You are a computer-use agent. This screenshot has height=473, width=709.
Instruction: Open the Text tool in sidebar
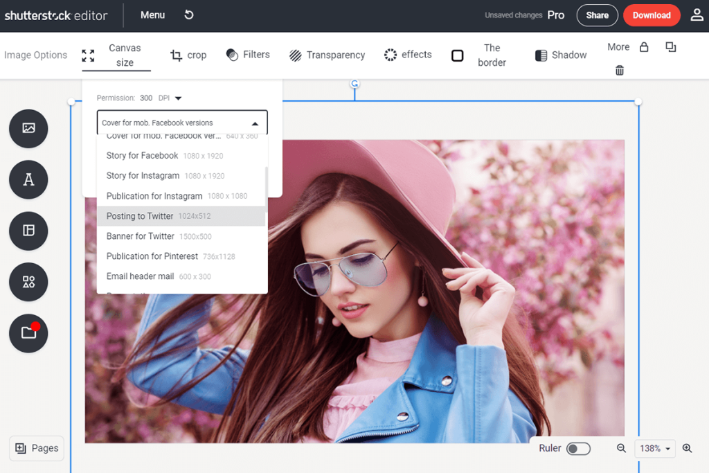(28, 179)
